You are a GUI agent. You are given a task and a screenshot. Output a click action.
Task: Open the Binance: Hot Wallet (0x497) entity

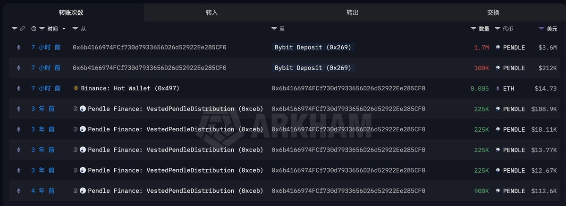coord(130,88)
